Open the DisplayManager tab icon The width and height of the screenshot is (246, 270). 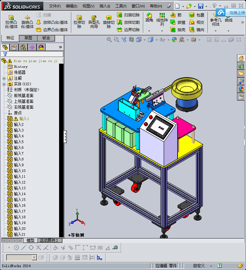tap(41, 47)
